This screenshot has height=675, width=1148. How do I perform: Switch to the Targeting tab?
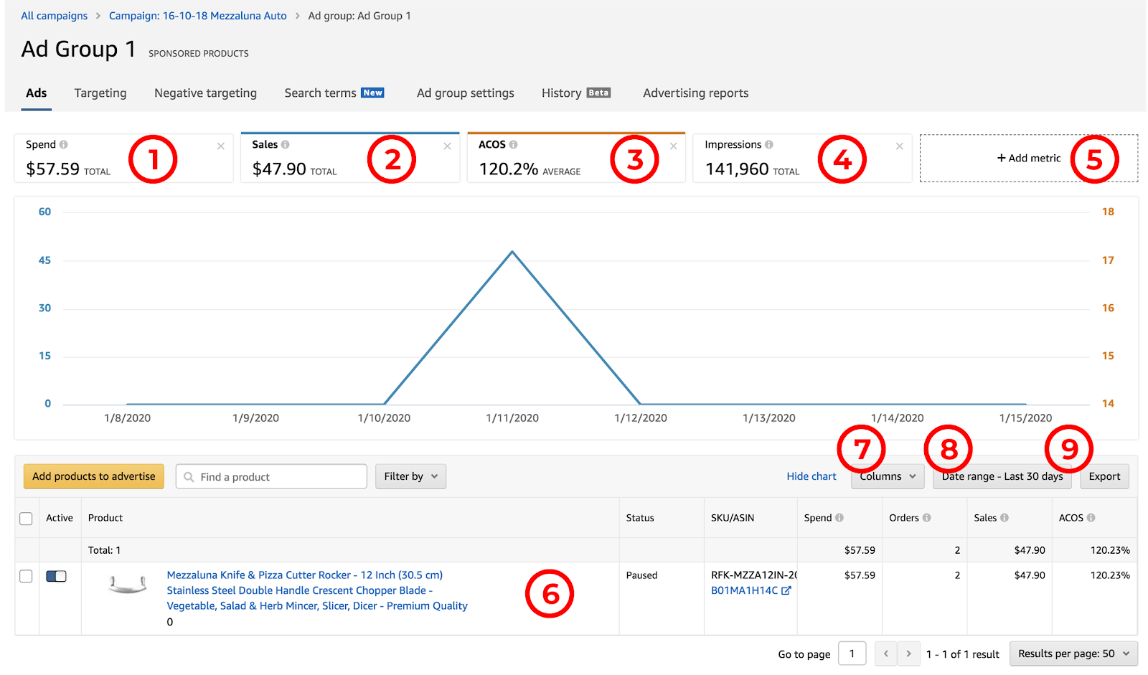point(100,93)
